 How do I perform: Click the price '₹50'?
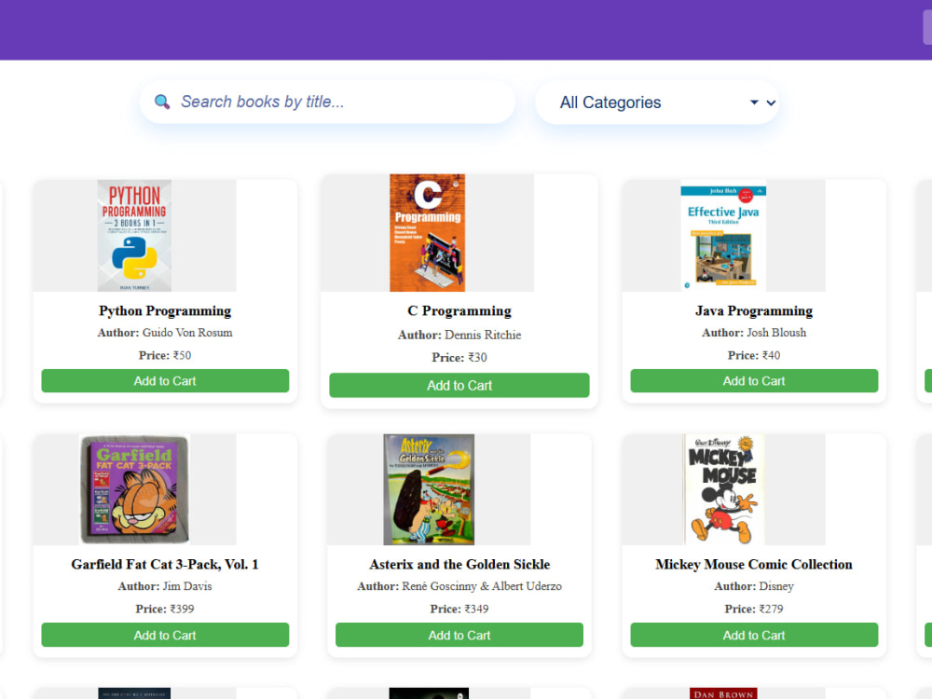point(182,355)
